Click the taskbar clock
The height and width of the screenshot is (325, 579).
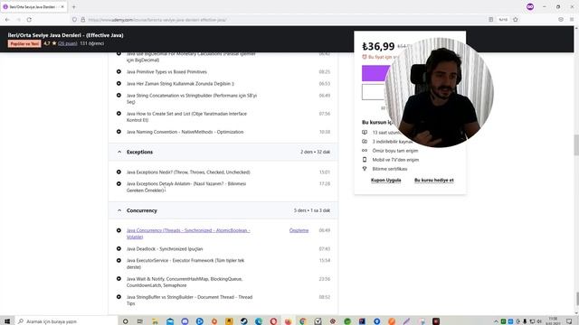coord(553,321)
